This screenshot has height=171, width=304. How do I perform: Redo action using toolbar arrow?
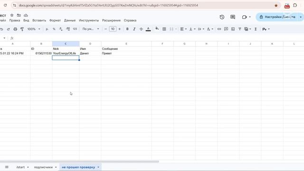pyautogui.click(x=9, y=29)
